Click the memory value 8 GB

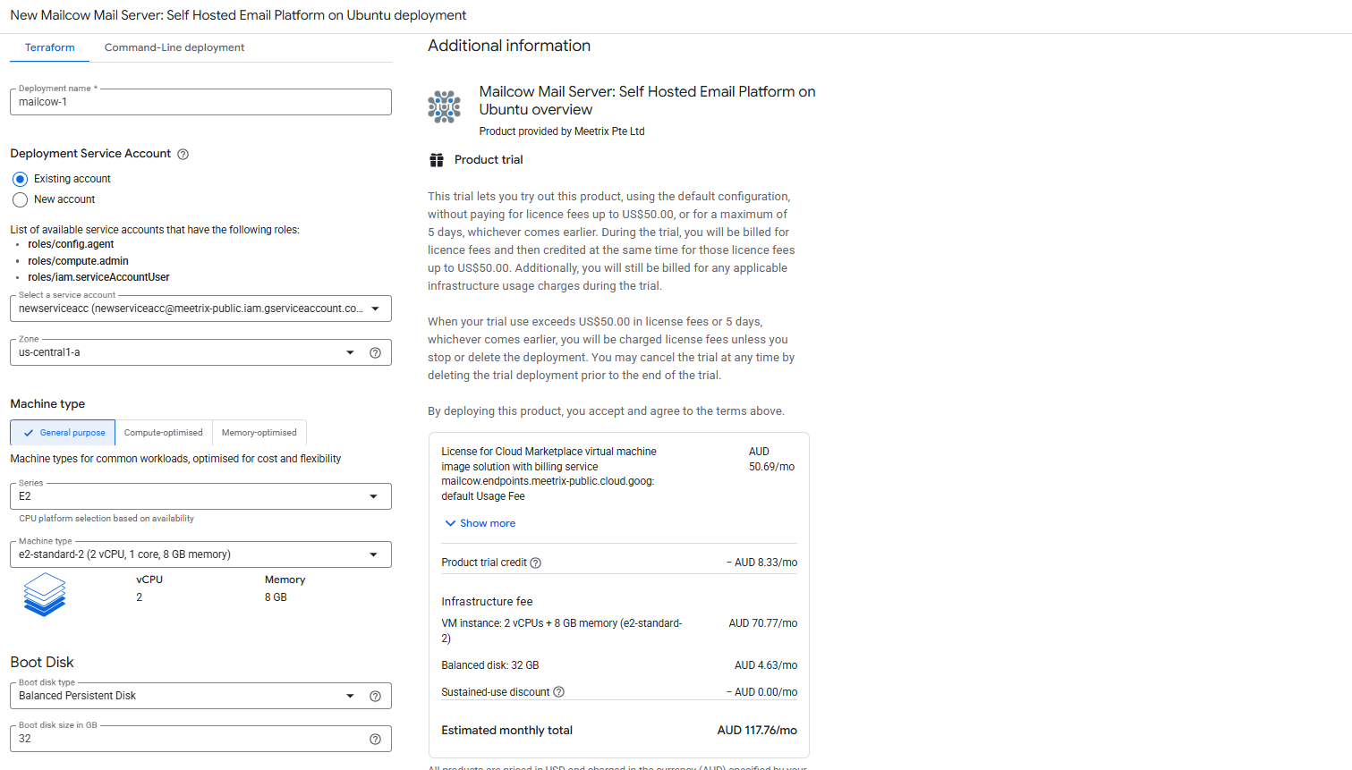tap(276, 597)
